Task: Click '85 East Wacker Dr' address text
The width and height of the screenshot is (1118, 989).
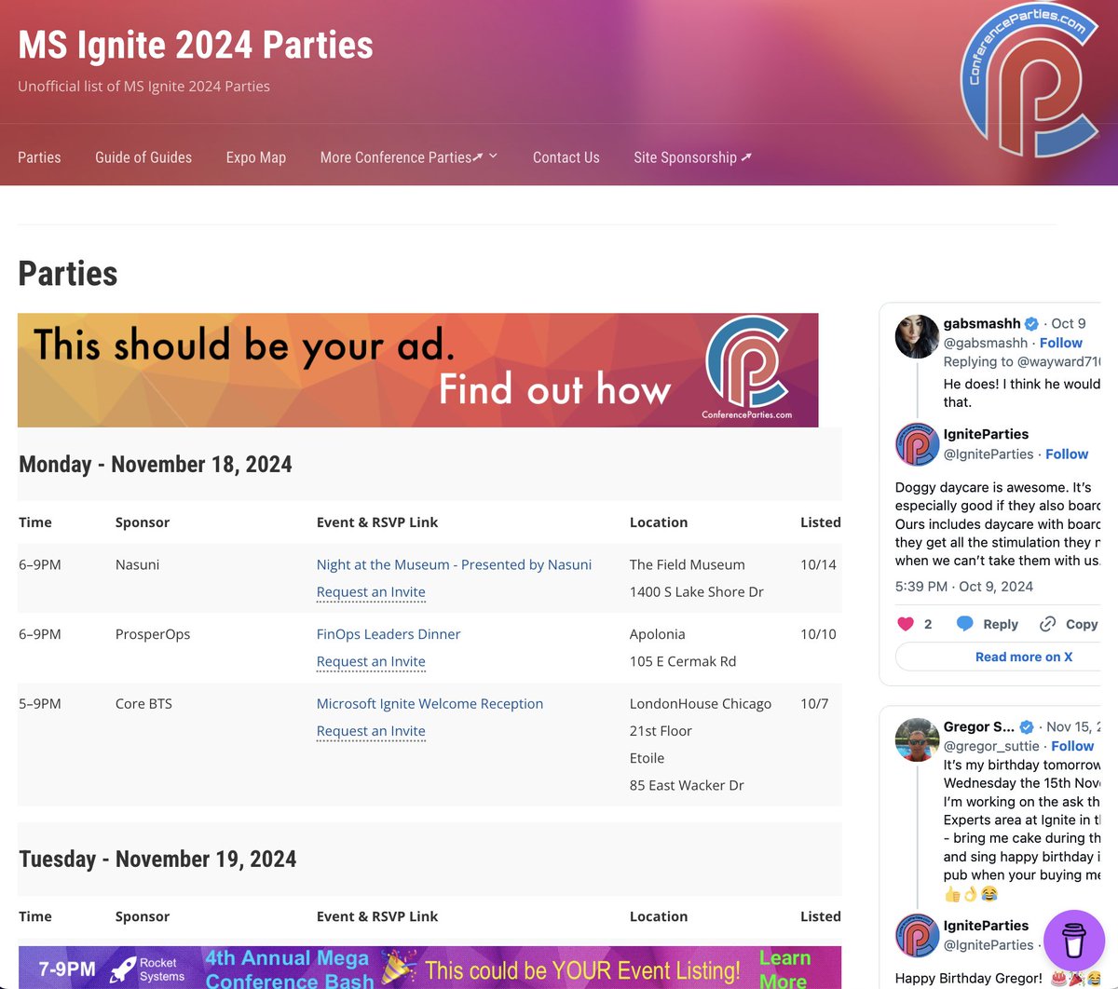Action: click(x=687, y=785)
